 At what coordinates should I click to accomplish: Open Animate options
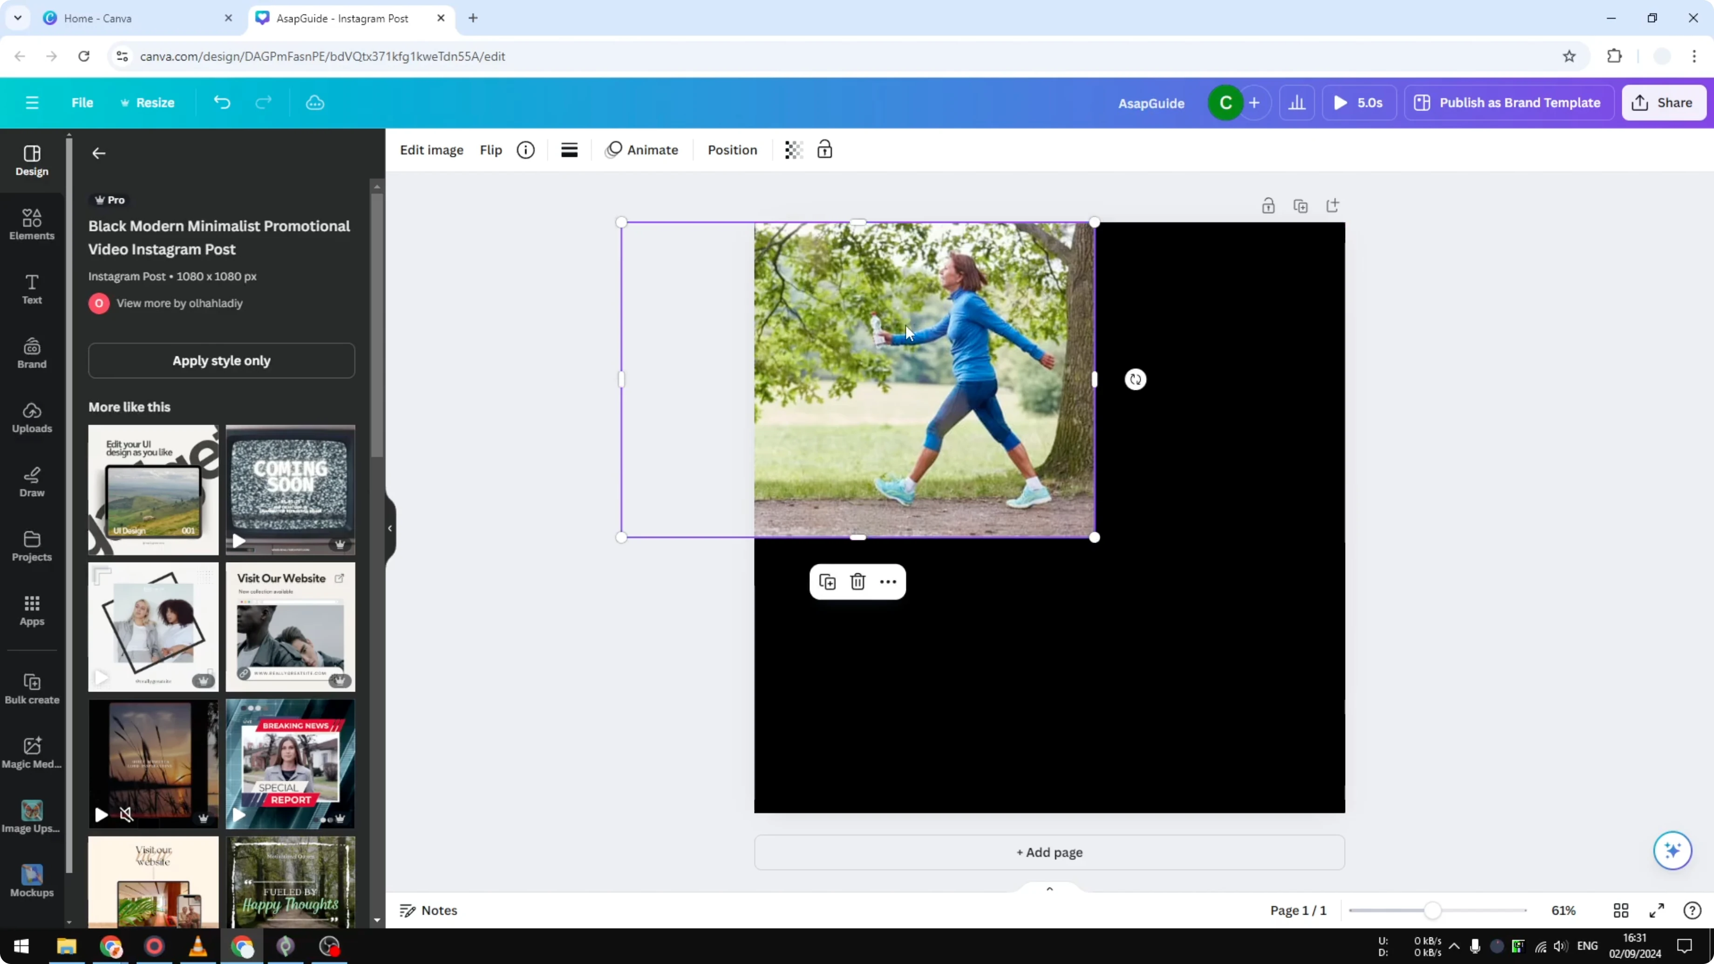coord(642,150)
